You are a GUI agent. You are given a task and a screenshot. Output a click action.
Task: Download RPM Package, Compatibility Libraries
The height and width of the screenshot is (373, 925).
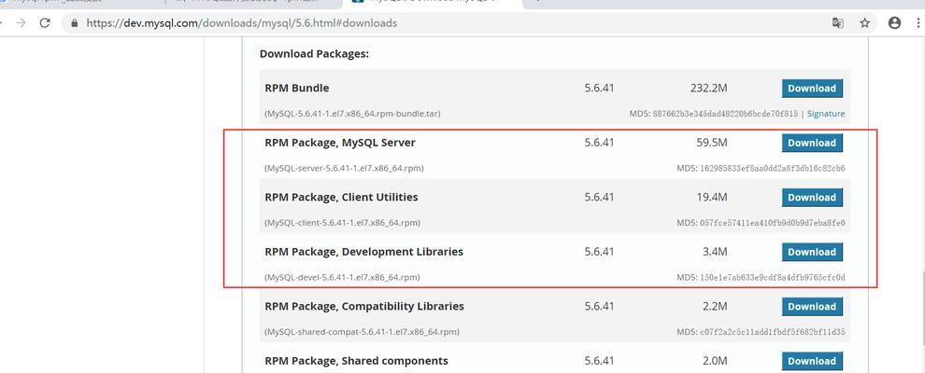click(x=812, y=307)
